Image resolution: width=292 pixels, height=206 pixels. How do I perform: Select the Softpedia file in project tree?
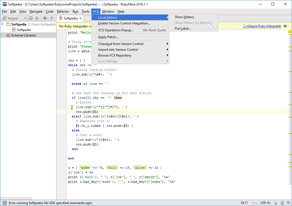[x=24, y=30]
